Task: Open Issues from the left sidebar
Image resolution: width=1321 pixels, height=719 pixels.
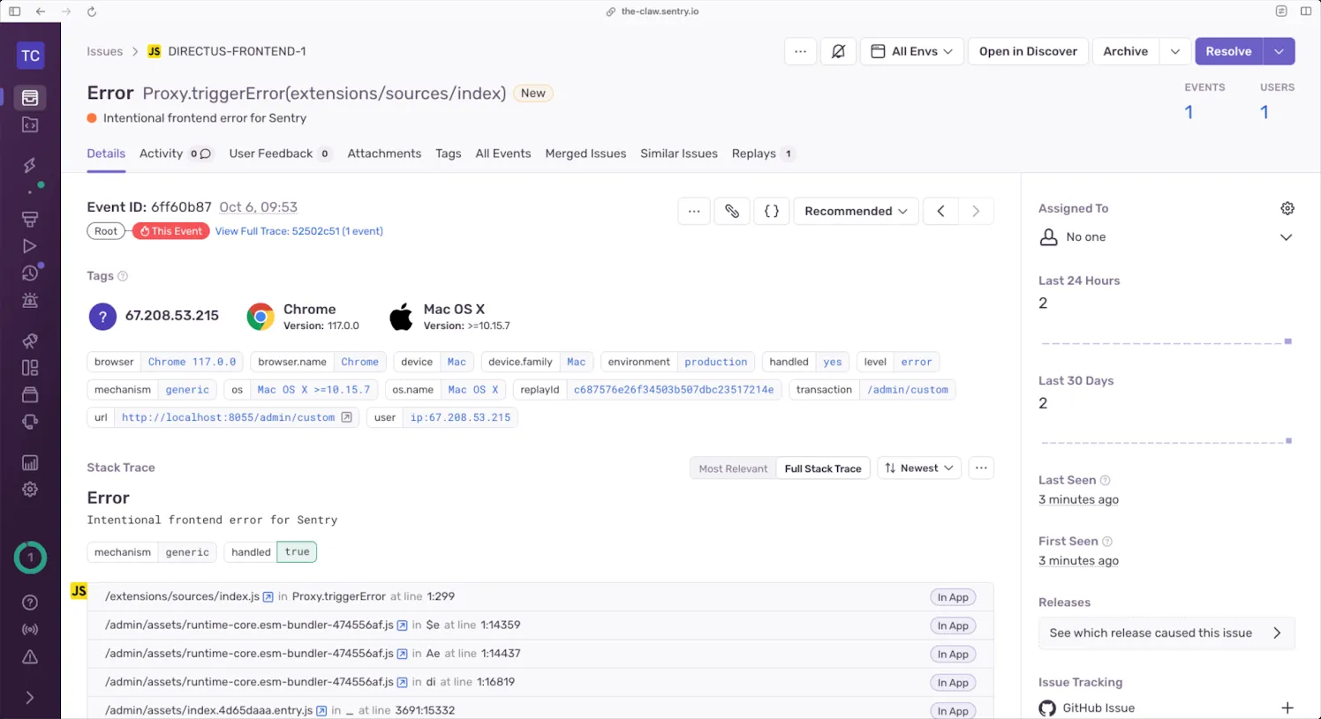Action: 30,97
